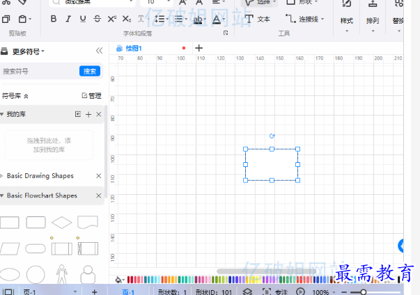Collapse the symbol panel with double chevron
Image resolution: width=420 pixels, height=295 pixels.
[x=99, y=51]
